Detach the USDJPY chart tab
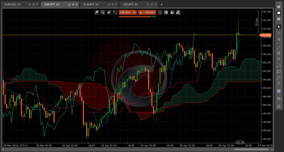 point(148,4)
